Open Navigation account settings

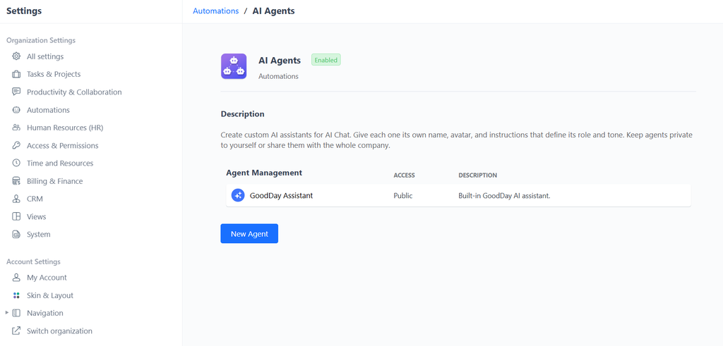(44, 313)
